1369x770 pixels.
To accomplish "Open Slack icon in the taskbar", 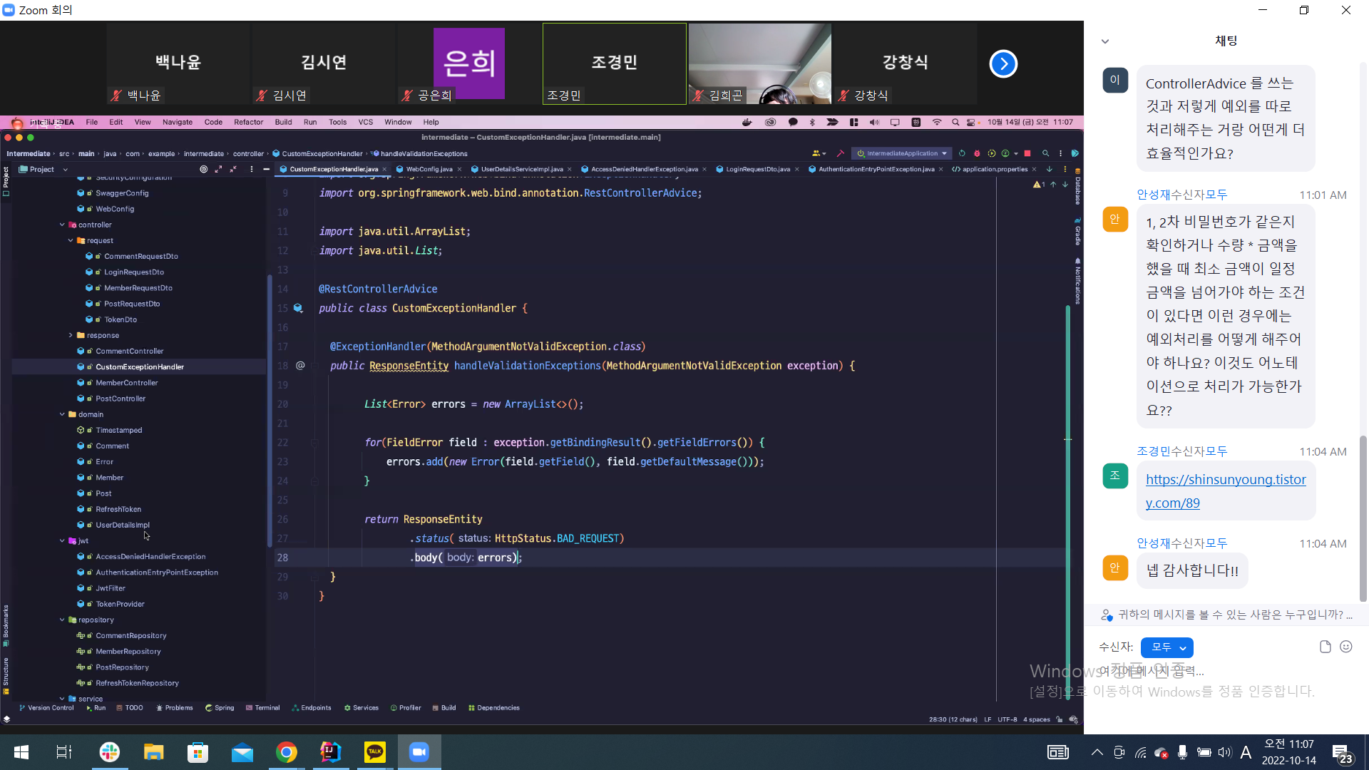I will tap(109, 752).
